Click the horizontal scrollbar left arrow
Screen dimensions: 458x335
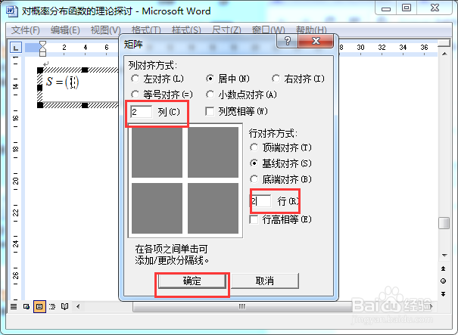78,306
